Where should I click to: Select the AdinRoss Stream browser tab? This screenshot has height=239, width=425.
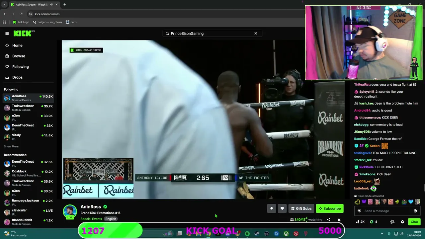coord(34,5)
